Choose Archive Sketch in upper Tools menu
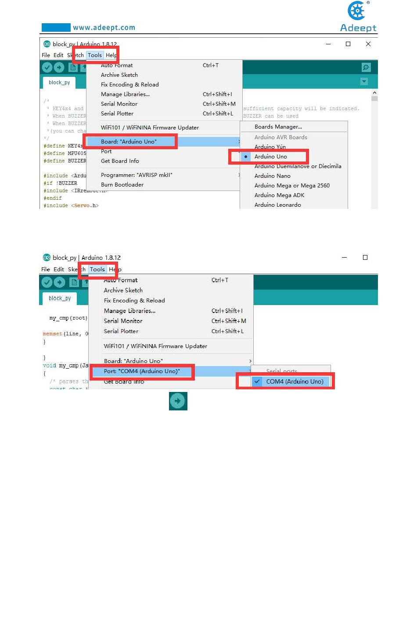 (164, 75)
